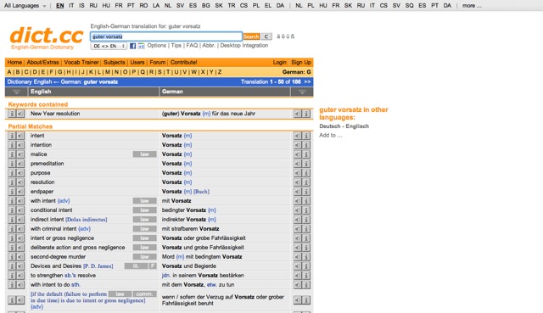Click the Sign Up link
The width and height of the screenshot is (543, 313).
pos(301,62)
